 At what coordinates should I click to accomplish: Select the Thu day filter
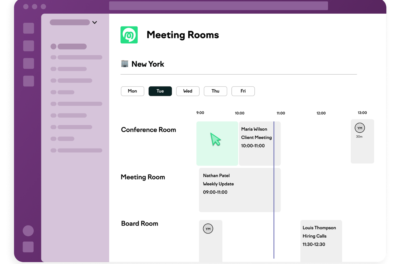coord(215,91)
